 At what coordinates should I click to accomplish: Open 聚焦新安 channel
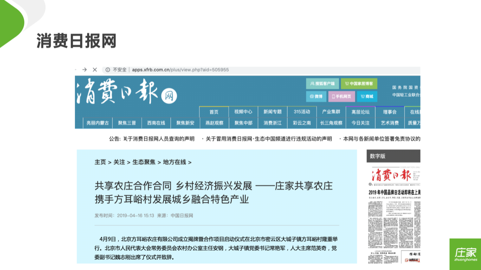tap(185, 123)
